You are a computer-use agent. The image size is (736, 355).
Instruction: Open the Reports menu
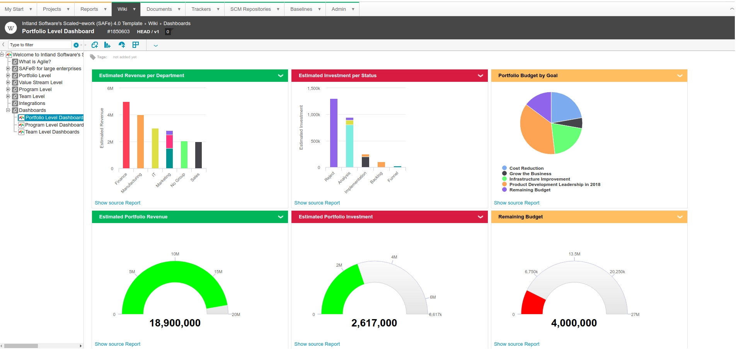click(x=93, y=9)
